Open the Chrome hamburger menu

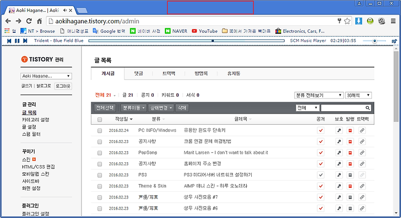(x=393, y=21)
